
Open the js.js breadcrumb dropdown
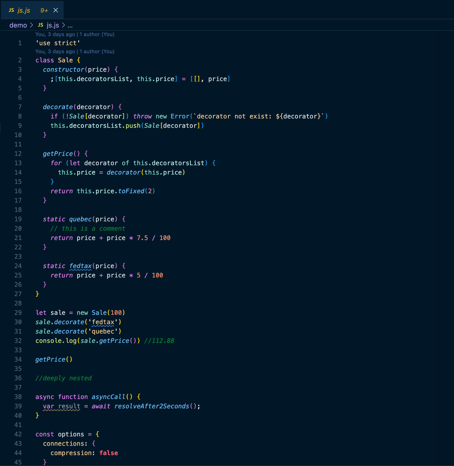(x=53, y=25)
